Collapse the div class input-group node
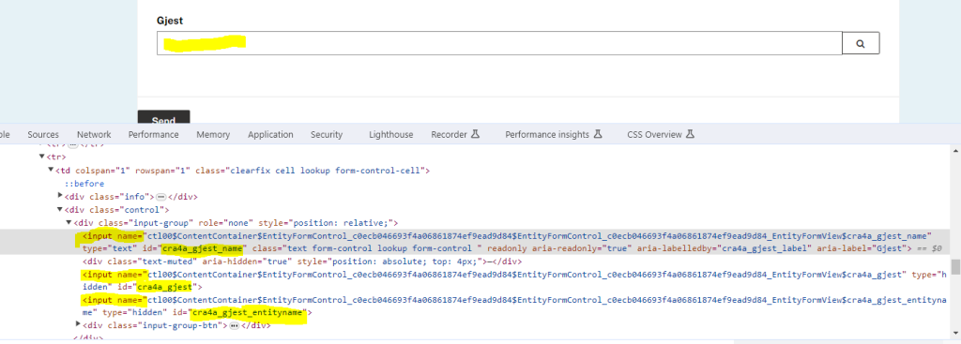Image resolution: width=961 pixels, height=344 pixels. [69, 223]
